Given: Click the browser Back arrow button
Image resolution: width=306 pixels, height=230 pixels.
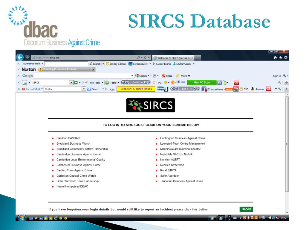Looking at the screenshot, I should click(20, 57).
